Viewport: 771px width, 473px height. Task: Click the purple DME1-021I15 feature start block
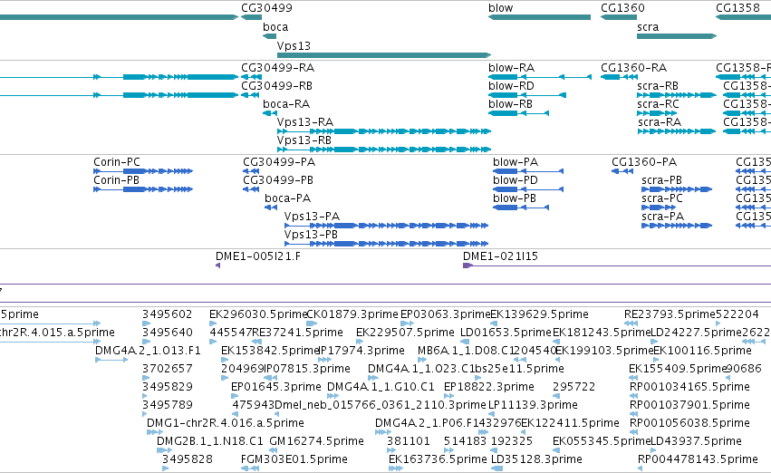tap(467, 266)
